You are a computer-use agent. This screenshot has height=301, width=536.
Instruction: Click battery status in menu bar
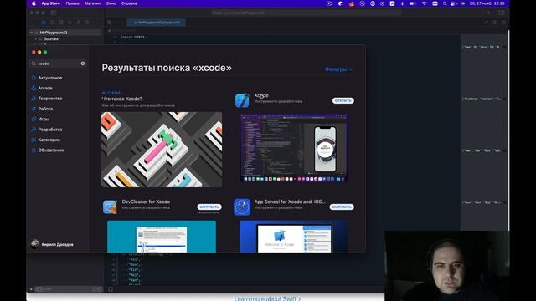pyautogui.click(x=413, y=3)
